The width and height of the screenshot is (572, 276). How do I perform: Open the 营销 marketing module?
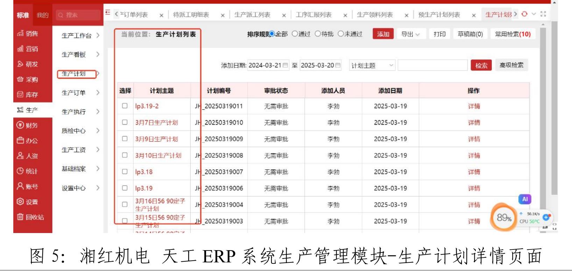pyautogui.click(x=28, y=49)
